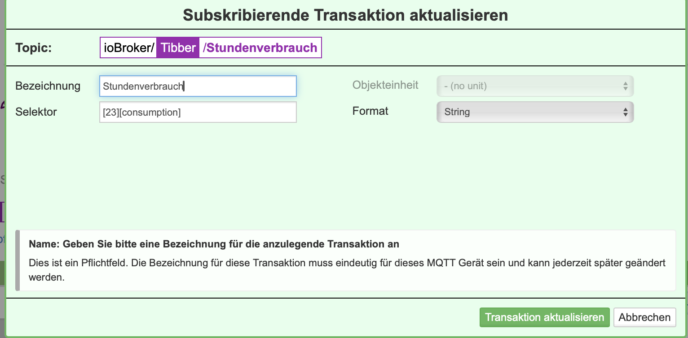Click the Selektor input with [23][consumption]

pyautogui.click(x=198, y=112)
